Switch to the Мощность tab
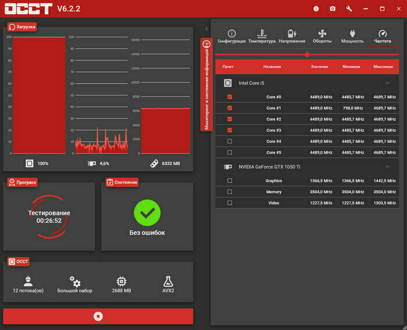 352,37
